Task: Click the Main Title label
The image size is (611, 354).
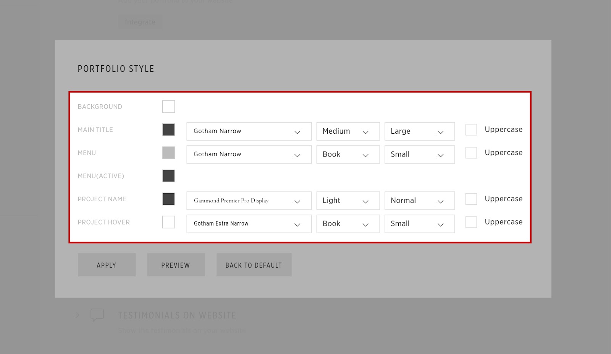Action: click(95, 130)
